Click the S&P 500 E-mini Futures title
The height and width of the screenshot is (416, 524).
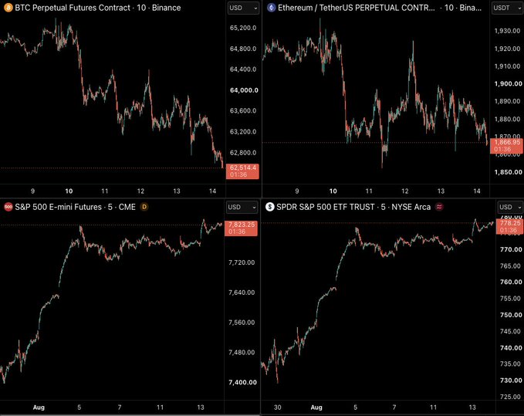click(x=75, y=207)
